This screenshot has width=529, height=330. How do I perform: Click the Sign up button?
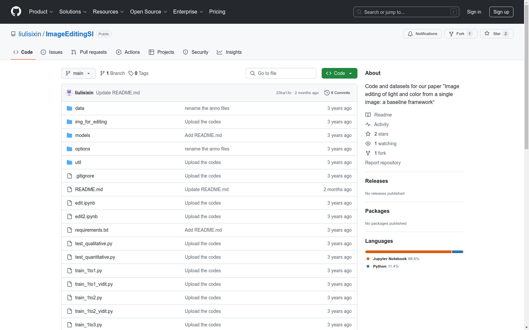[501, 12]
